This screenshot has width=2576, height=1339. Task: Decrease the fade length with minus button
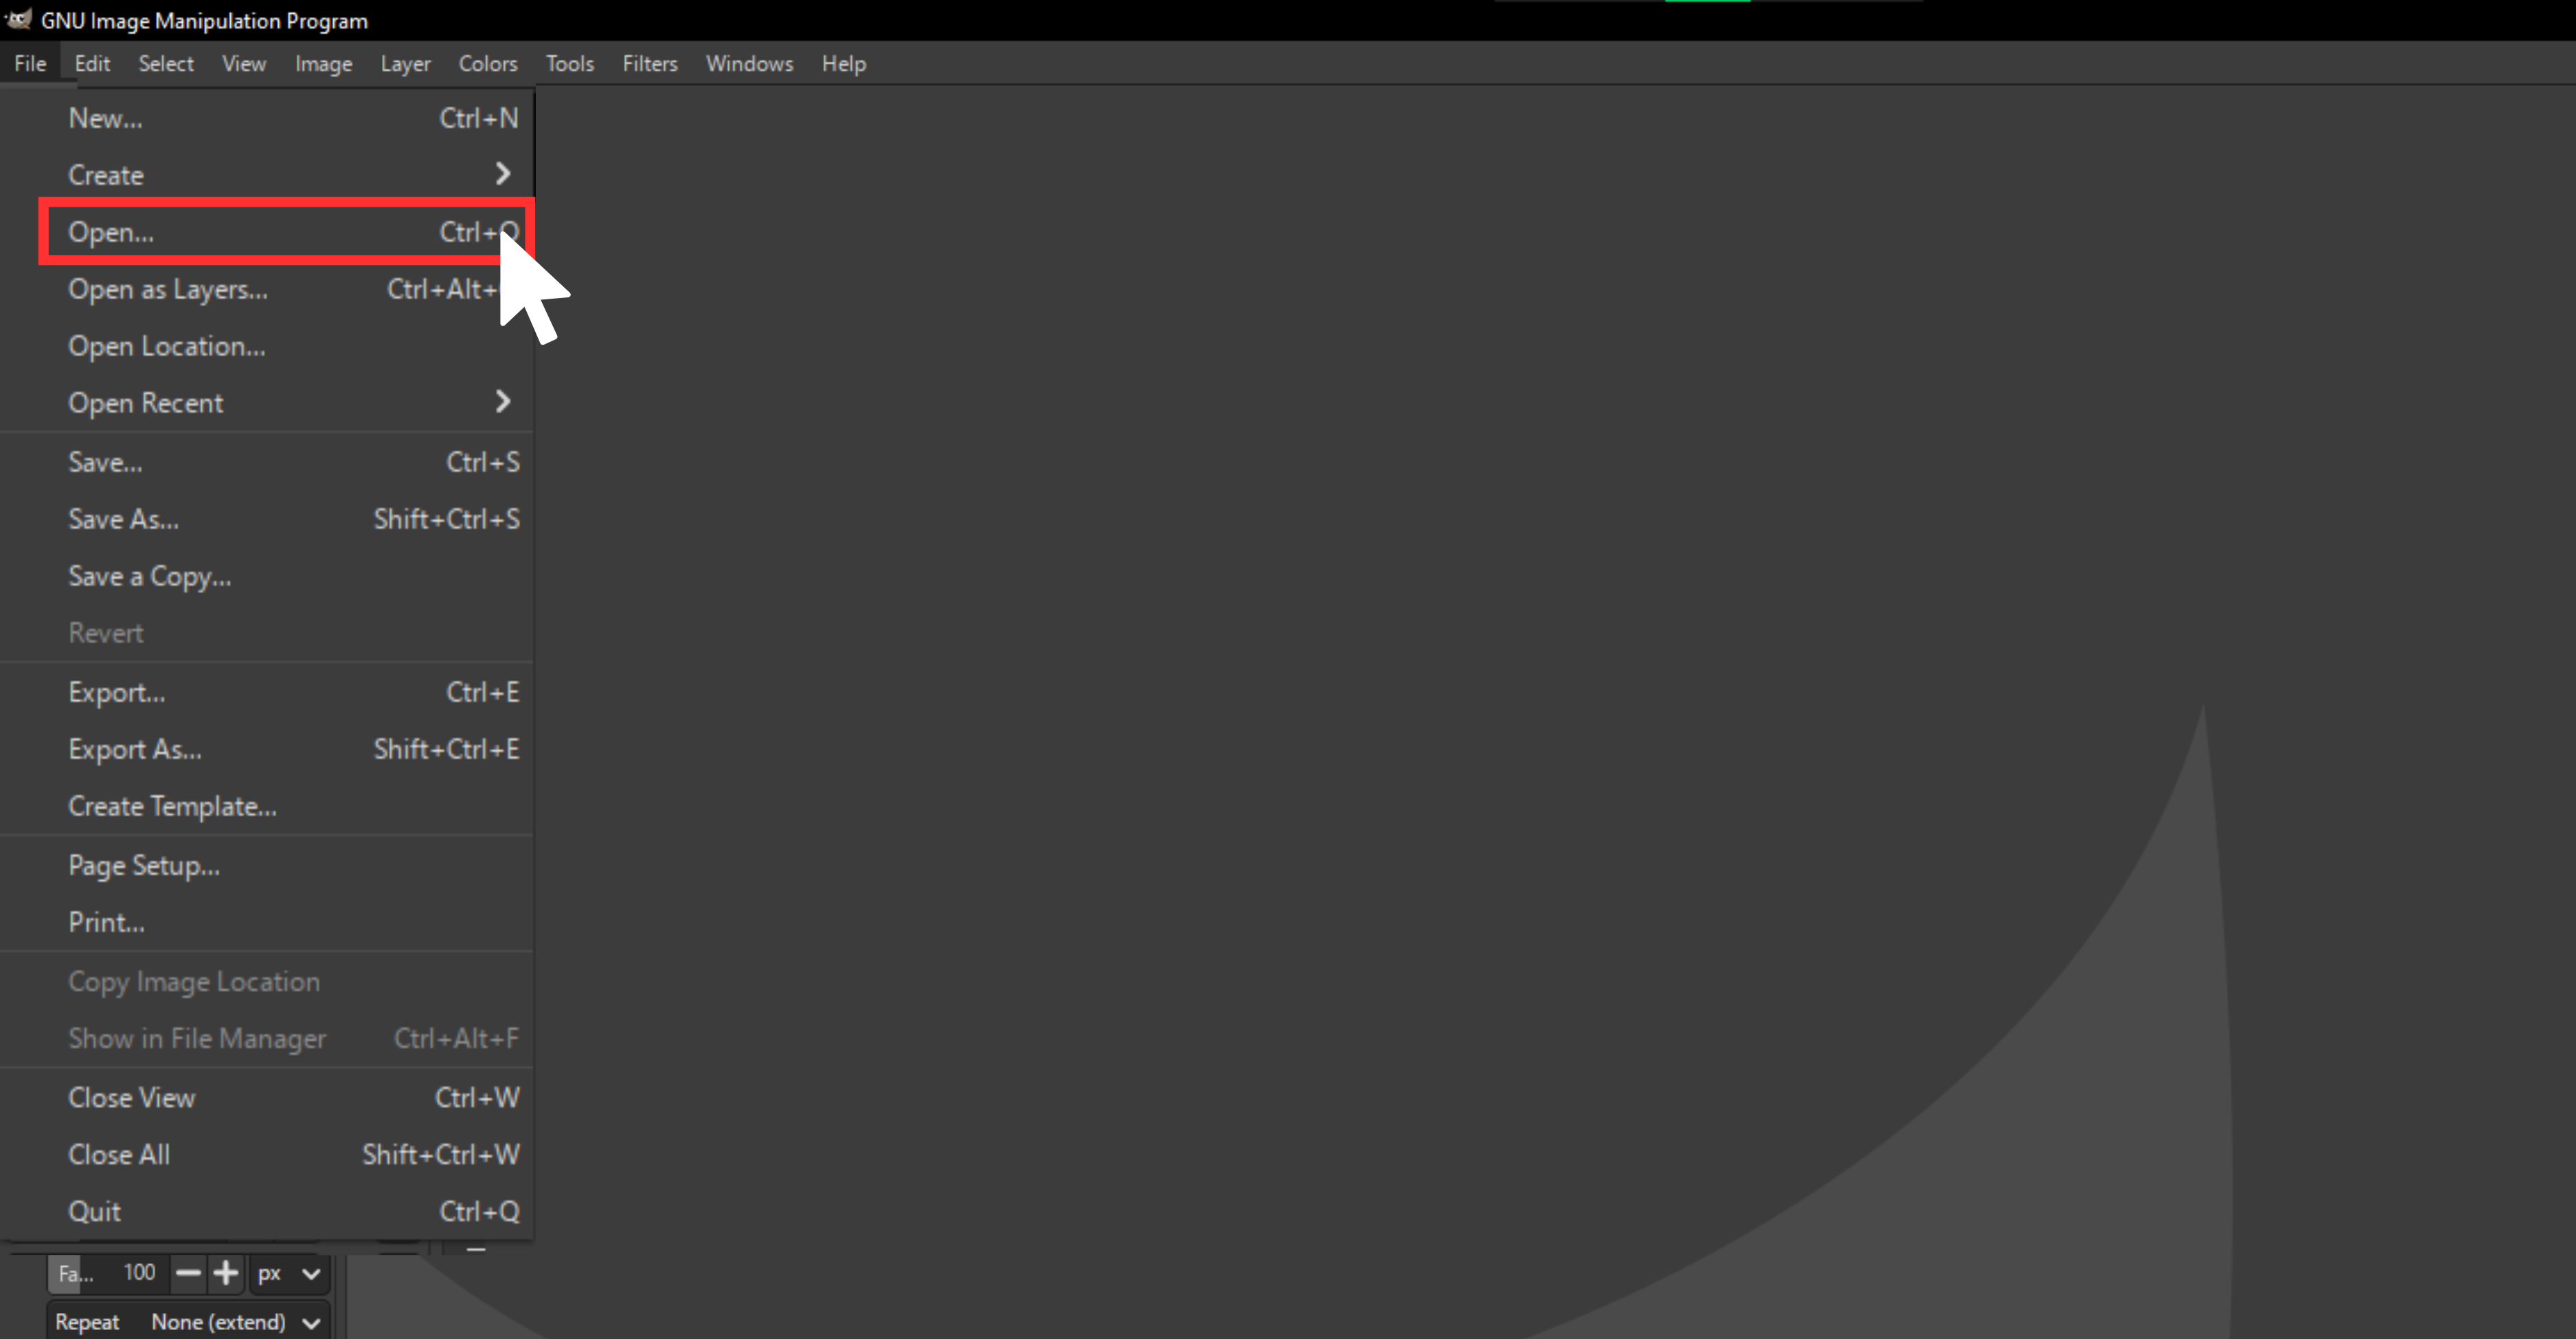click(x=188, y=1273)
